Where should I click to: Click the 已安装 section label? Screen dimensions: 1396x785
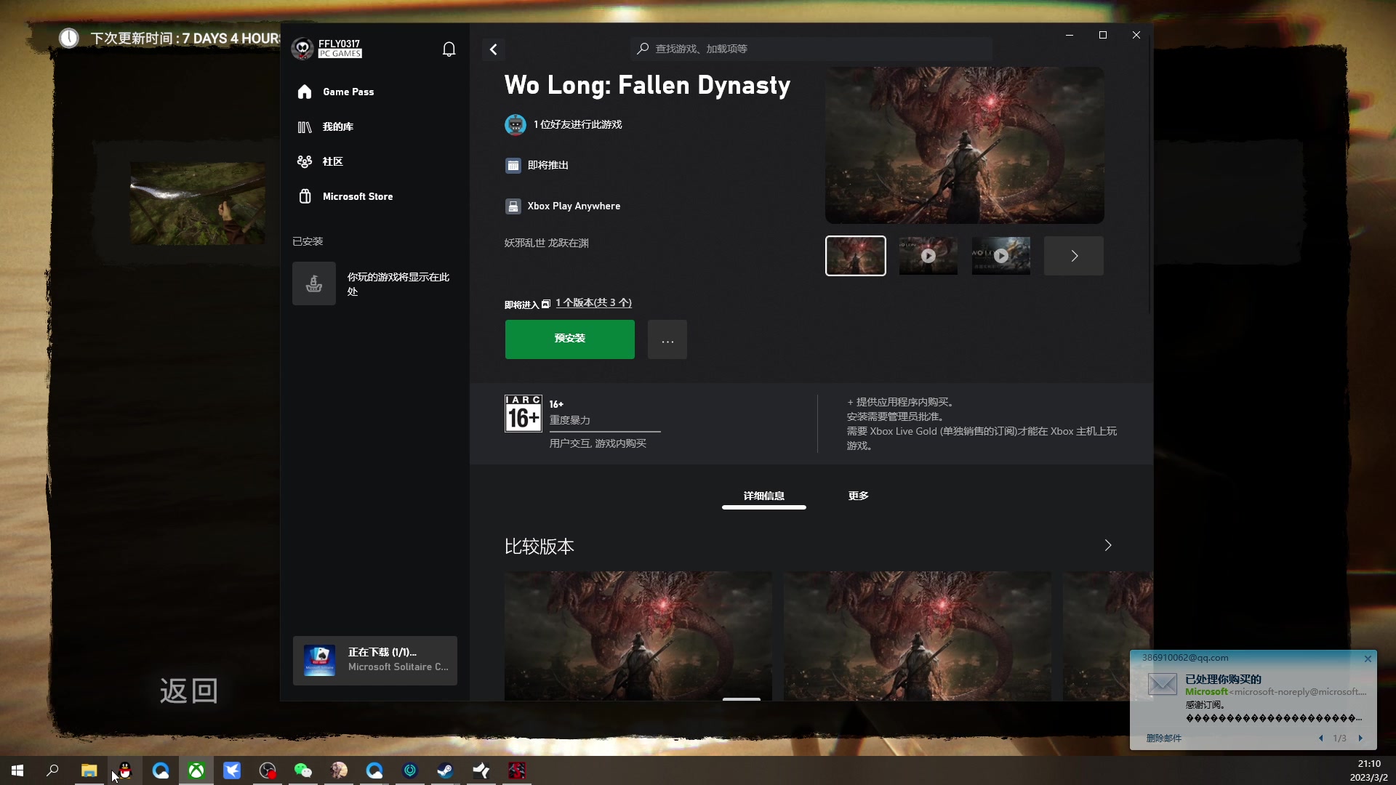click(x=308, y=241)
